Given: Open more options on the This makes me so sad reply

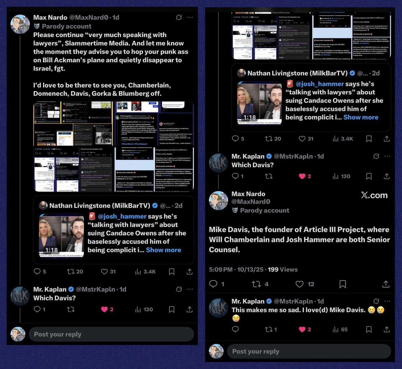Looking at the screenshot, I should click(387, 301).
